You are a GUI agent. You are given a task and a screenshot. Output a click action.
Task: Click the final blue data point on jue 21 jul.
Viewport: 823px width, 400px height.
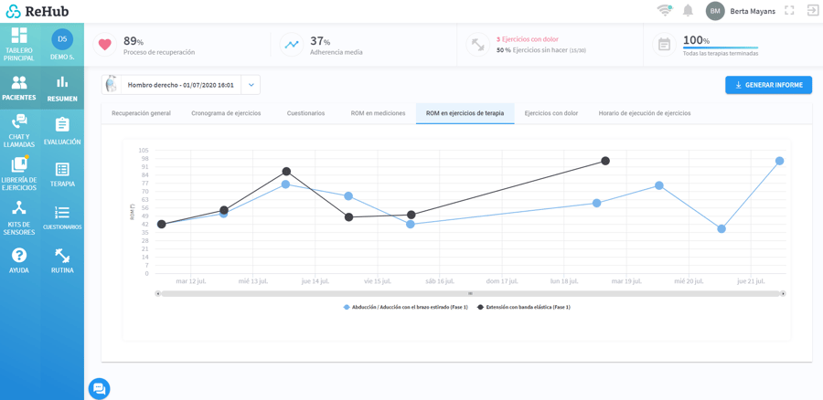click(779, 161)
